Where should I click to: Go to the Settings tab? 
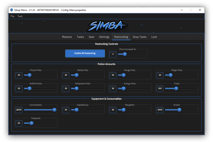pos(104,37)
